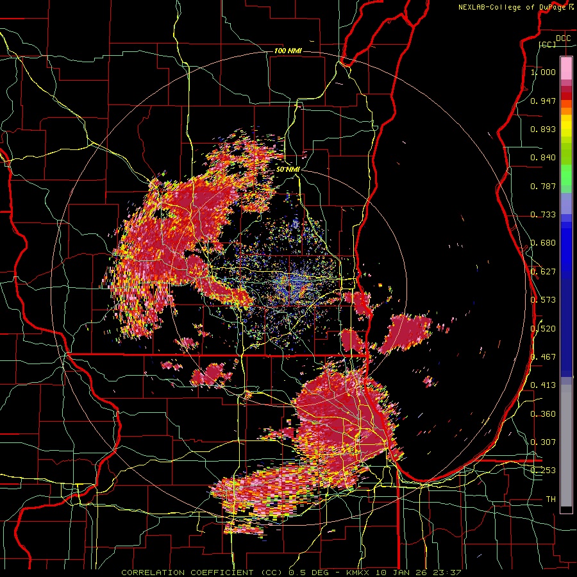Click the 0.467 scale value
The image size is (577, 577).
543,357
